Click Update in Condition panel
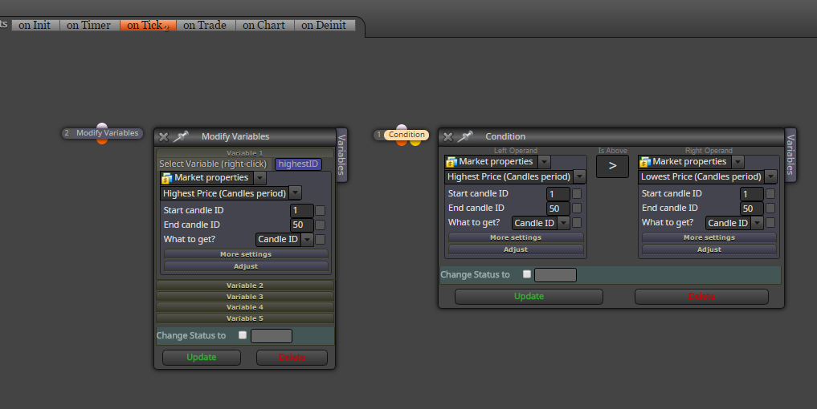817x409 pixels. click(529, 297)
